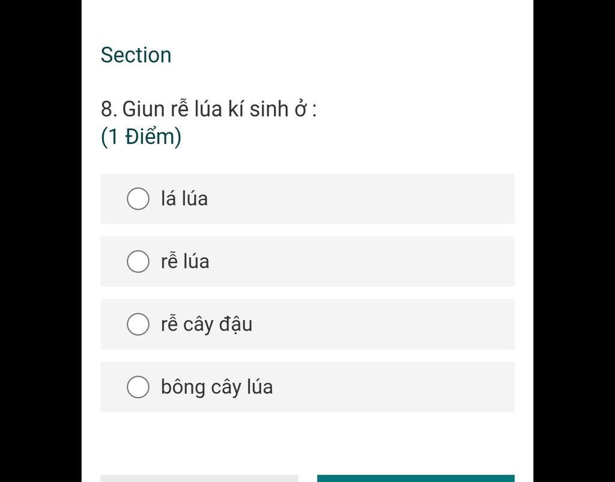This screenshot has width=615, height=482.
Task: Click the 'bông cây lúa' answer text
Action: click(217, 387)
